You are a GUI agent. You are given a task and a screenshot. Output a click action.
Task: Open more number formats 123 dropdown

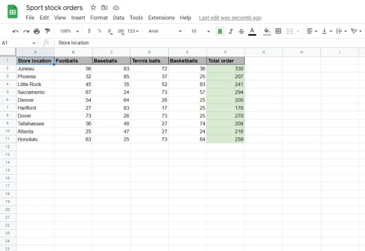(133, 31)
